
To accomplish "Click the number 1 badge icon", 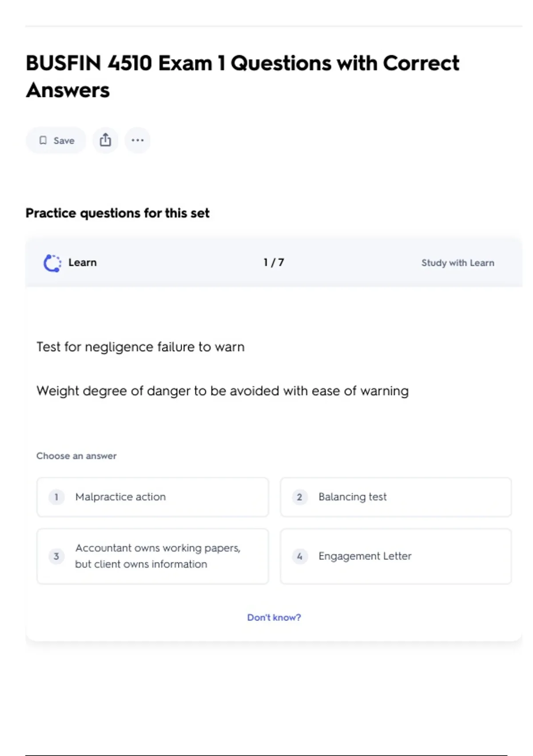I will coord(56,497).
